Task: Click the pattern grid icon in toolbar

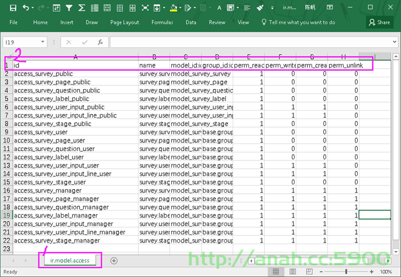Action: coord(230,8)
